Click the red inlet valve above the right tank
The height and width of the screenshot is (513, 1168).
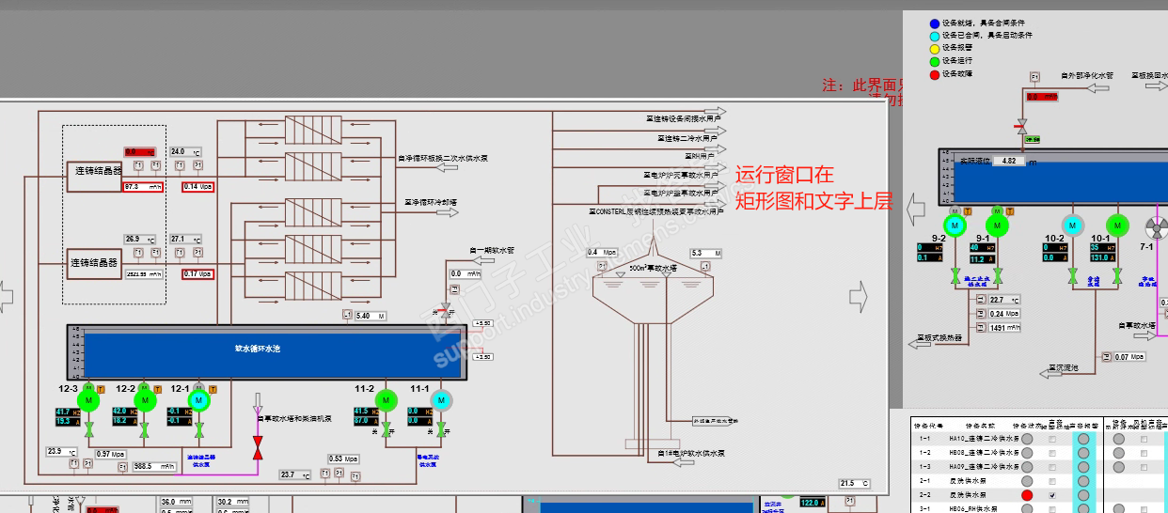[x=1020, y=125]
